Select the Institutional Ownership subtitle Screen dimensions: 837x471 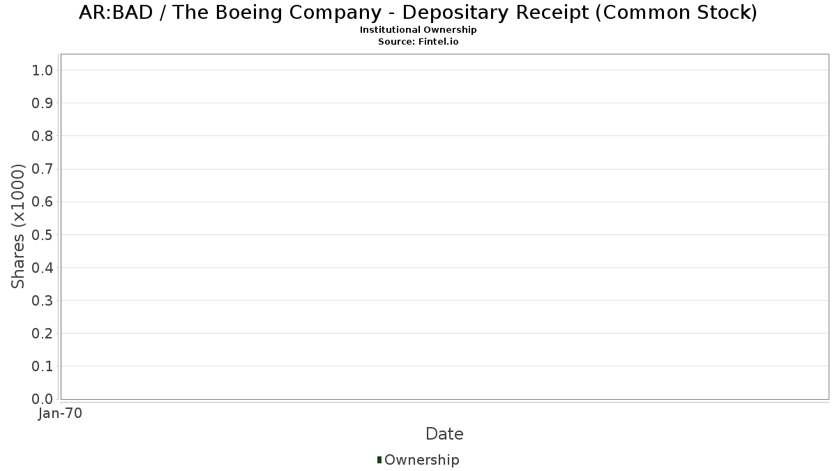pyautogui.click(x=418, y=30)
